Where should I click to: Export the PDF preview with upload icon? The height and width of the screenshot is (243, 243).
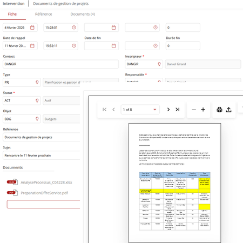(x=228, y=110)
